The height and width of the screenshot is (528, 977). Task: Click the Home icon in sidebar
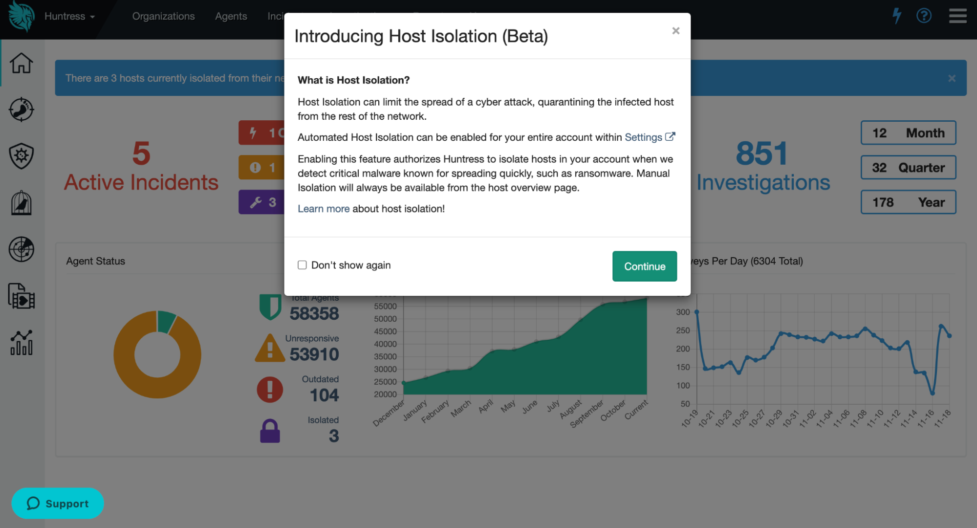22,63
